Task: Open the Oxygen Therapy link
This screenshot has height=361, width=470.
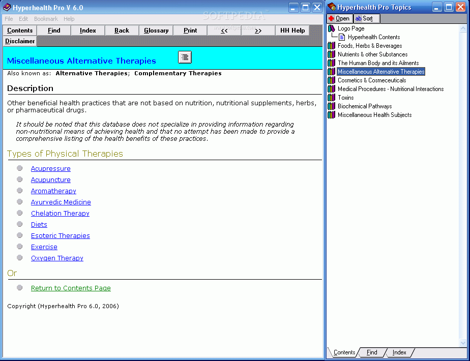Action: [57, 258]
